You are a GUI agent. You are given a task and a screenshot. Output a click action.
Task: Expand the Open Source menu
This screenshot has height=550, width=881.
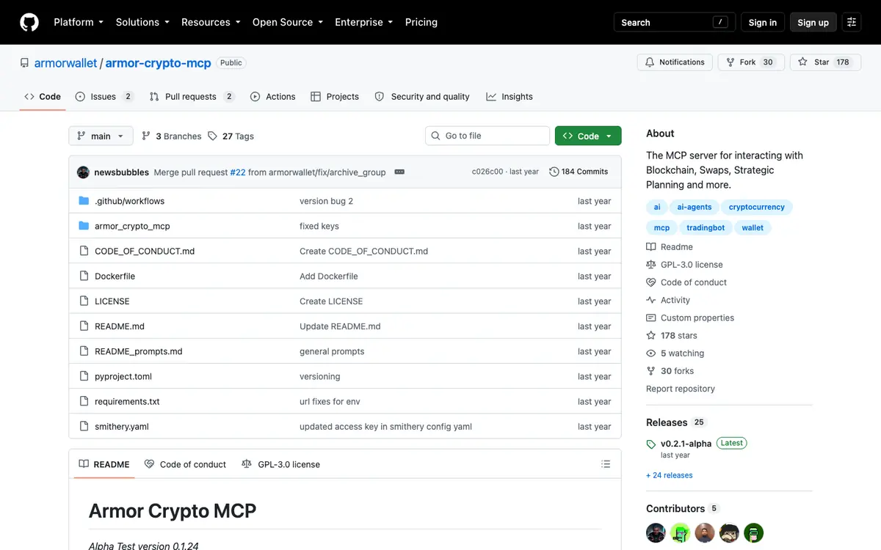[x=288, y=22]
